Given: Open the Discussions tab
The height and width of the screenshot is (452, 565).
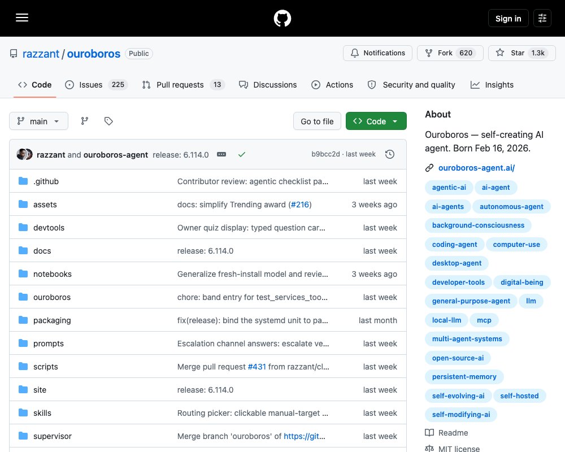Looking at the screenshot, I should tap(268, 85).
